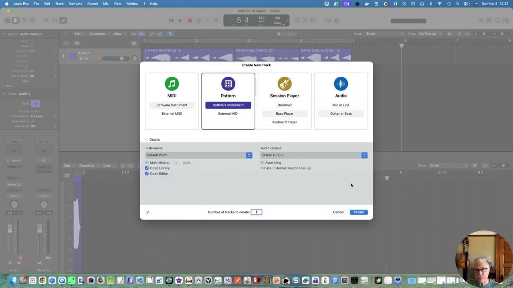Select External MIDI under Pattern
The image size is (513, 288).
(228, 114)
